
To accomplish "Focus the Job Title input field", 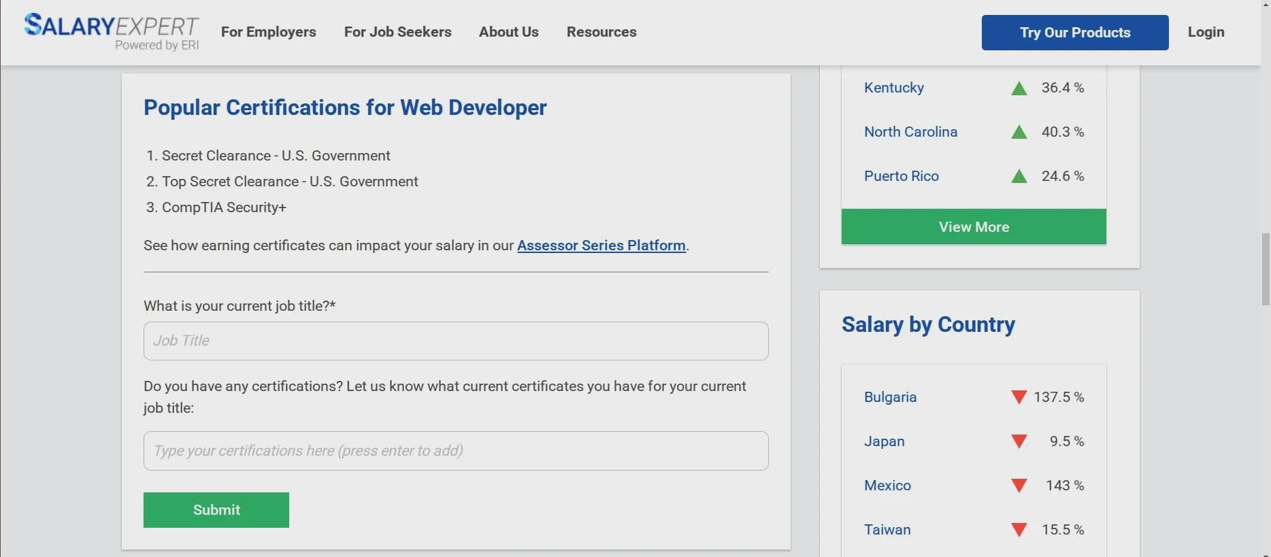I will coord(456,341).
